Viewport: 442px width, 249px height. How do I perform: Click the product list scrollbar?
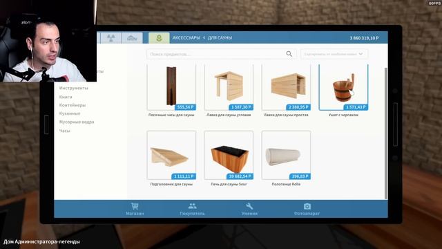[x=386, y=133]
